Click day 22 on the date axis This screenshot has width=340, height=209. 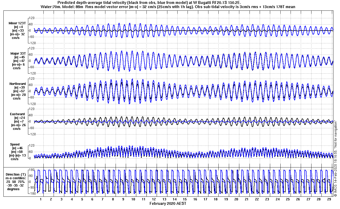(257, 199)
